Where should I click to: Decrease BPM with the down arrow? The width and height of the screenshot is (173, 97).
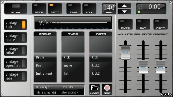(124, 11)
